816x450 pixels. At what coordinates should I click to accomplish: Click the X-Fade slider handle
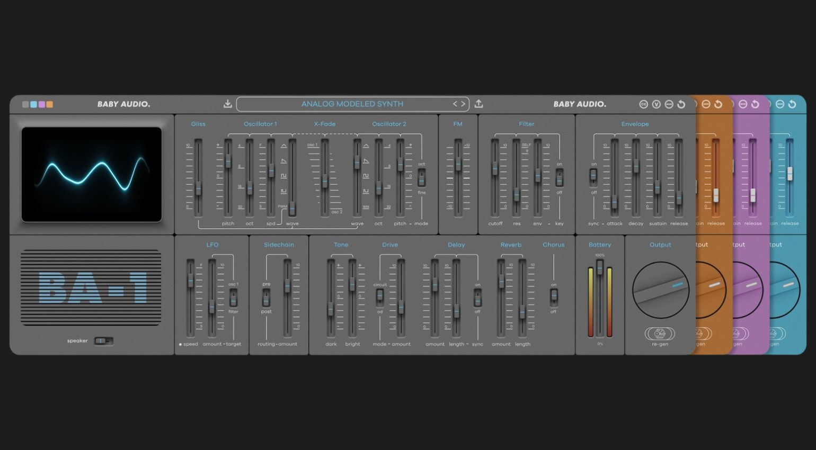pyautogui.click(x=325, y=181)
